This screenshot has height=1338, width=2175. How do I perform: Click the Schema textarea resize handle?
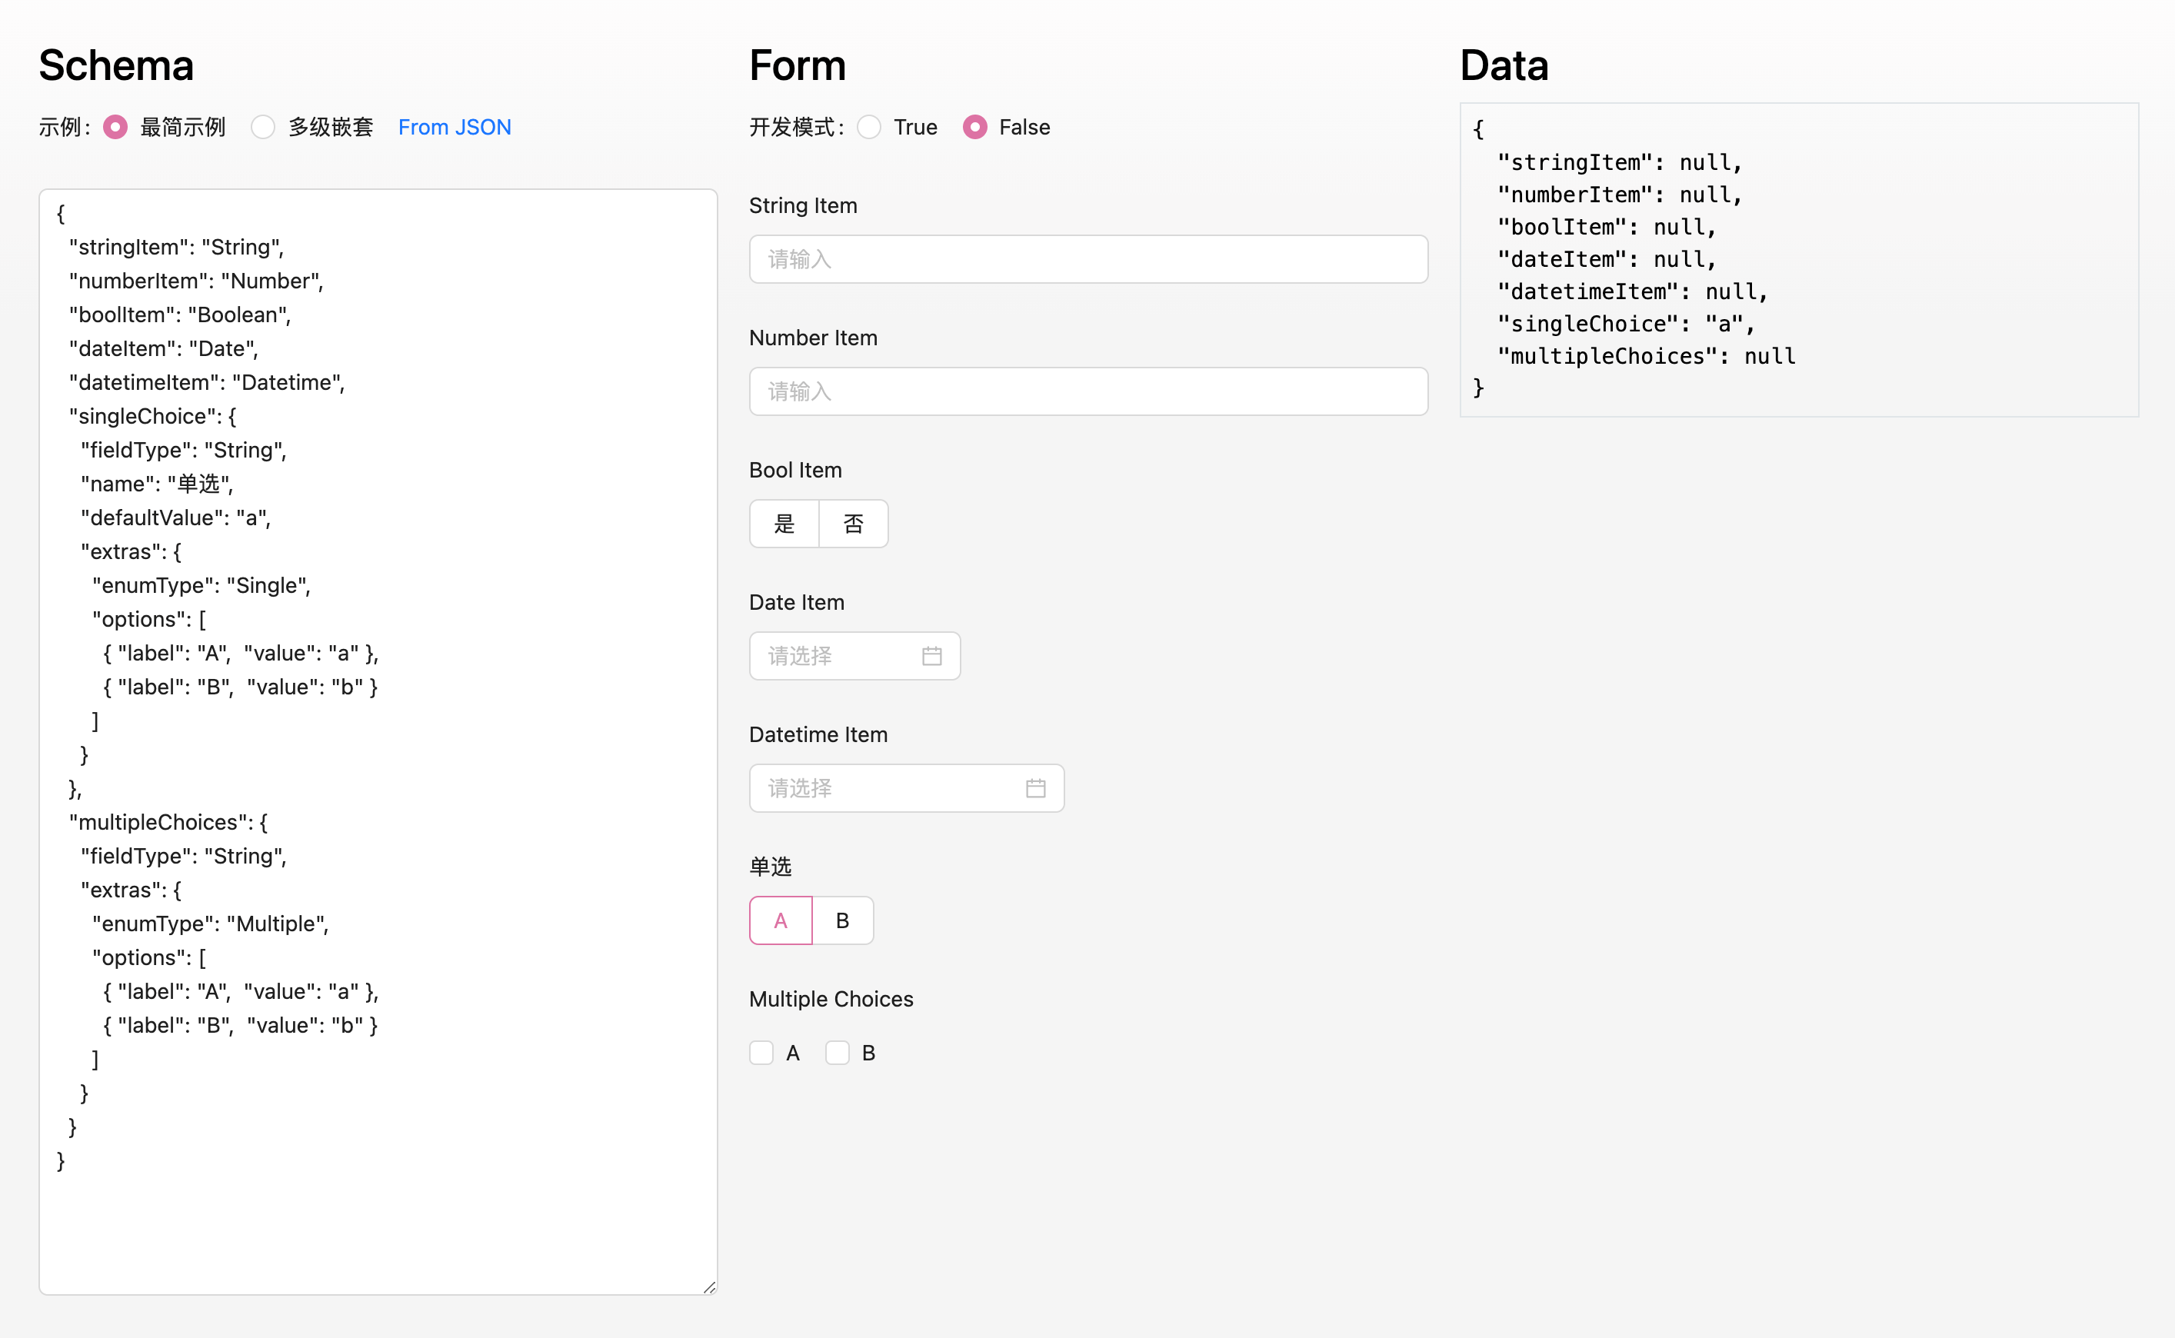(710, 1287)
